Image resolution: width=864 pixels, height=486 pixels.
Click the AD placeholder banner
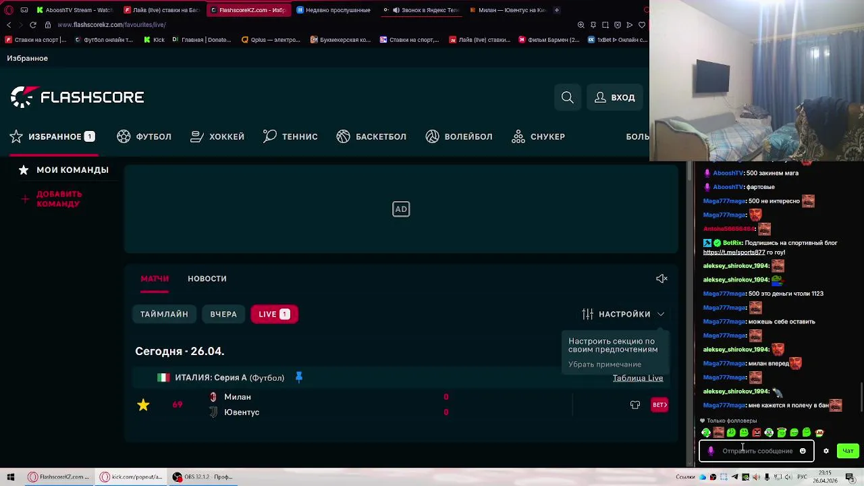click(x=401, y=209)
